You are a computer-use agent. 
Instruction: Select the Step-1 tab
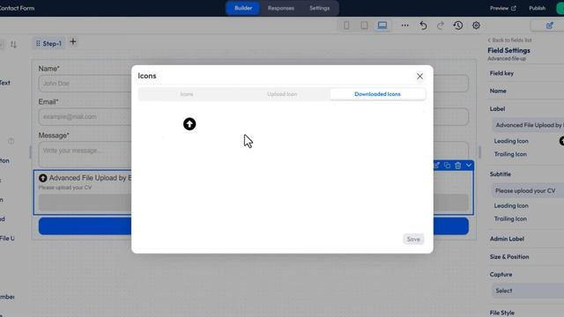click(48, 43)
